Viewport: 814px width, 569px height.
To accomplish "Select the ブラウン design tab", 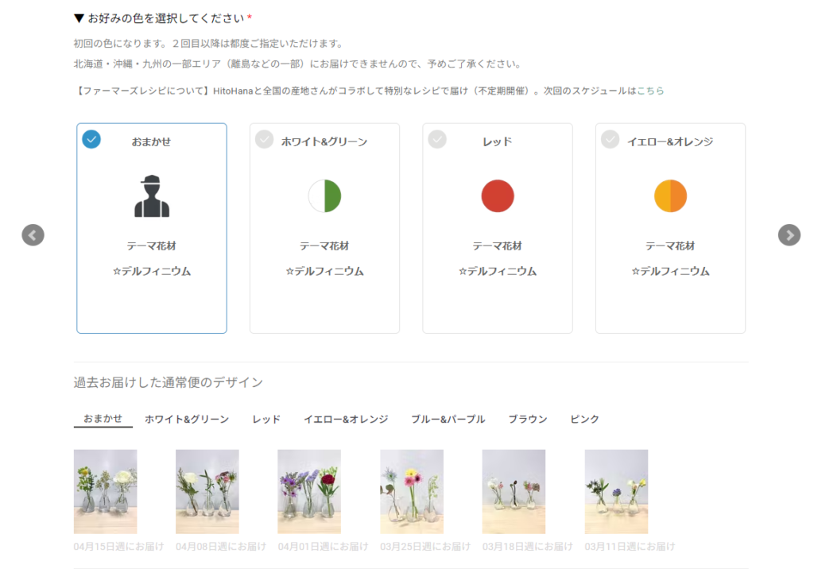I will (528, 419).
